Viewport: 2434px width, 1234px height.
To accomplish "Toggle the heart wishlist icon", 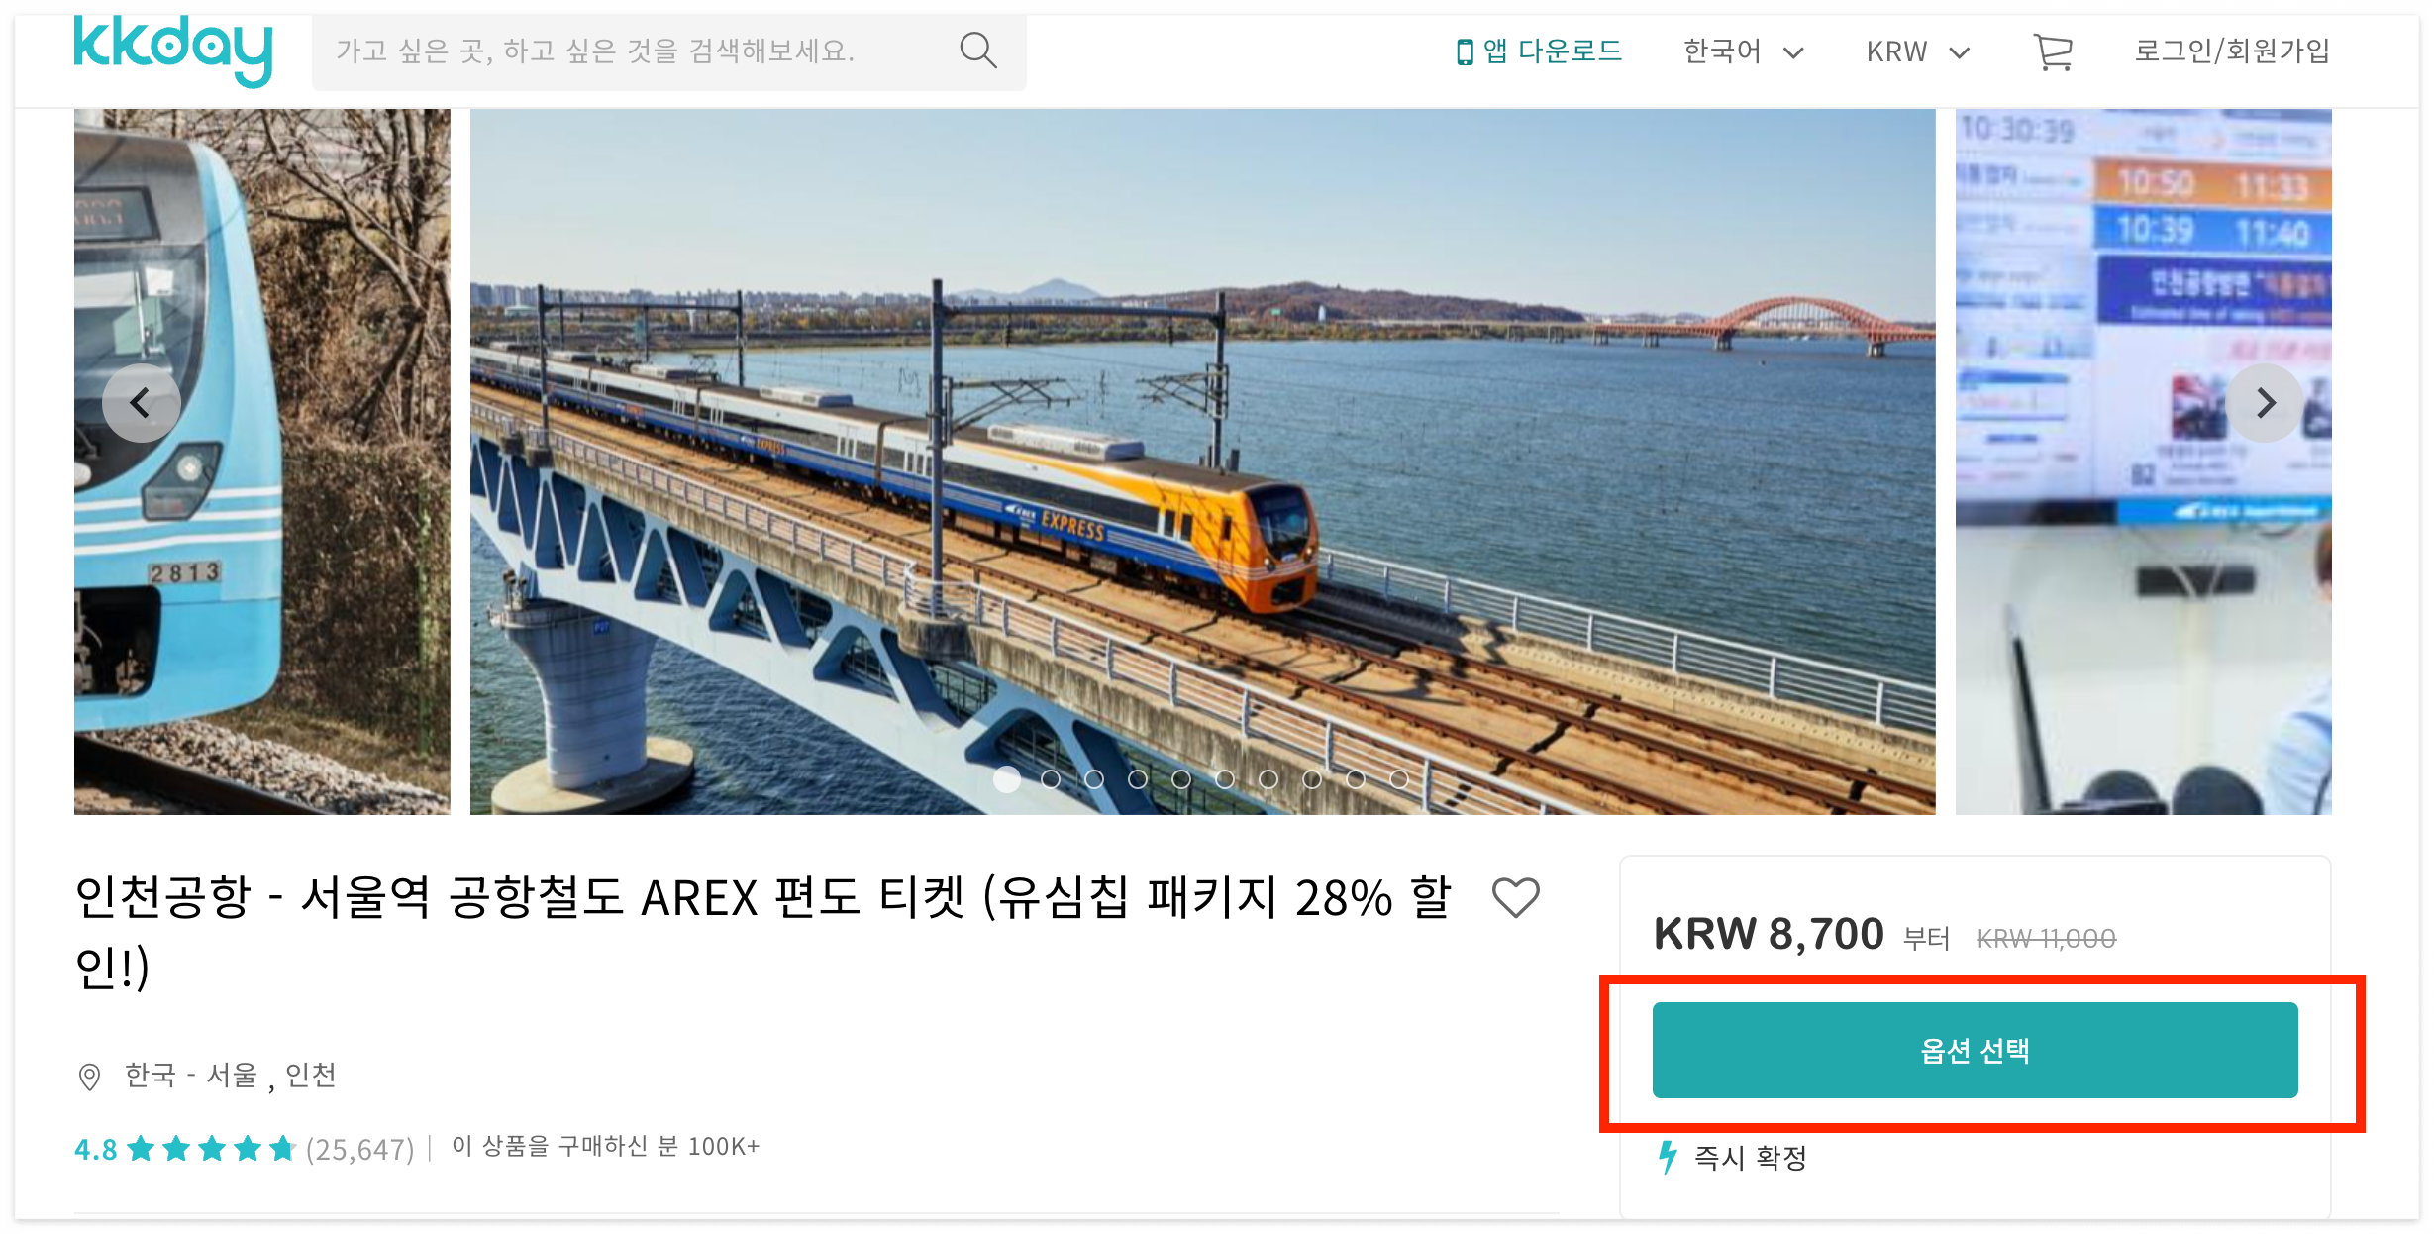I will [1514, 897].
